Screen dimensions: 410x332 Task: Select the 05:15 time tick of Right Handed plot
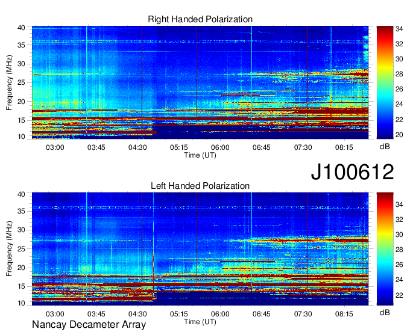[179, 147]
